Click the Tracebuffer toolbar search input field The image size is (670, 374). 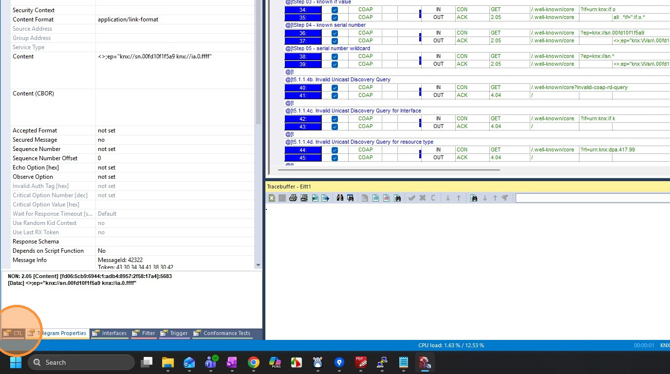[593, 198]
